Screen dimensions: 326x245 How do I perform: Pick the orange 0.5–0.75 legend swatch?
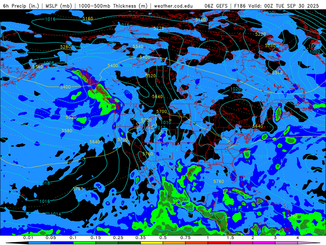[x=174, y=243]
